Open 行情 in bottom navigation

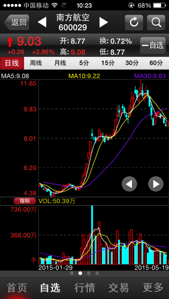85,287
